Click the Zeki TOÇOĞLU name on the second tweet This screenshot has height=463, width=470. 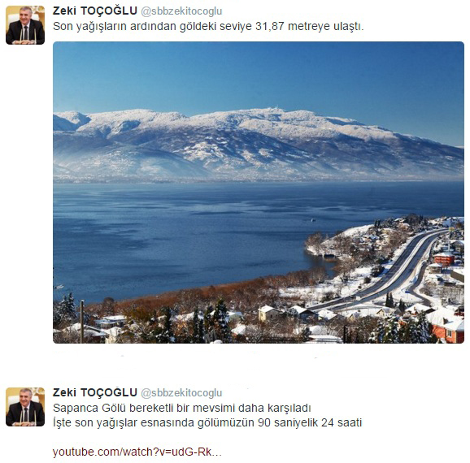click(x=94, y=392)
